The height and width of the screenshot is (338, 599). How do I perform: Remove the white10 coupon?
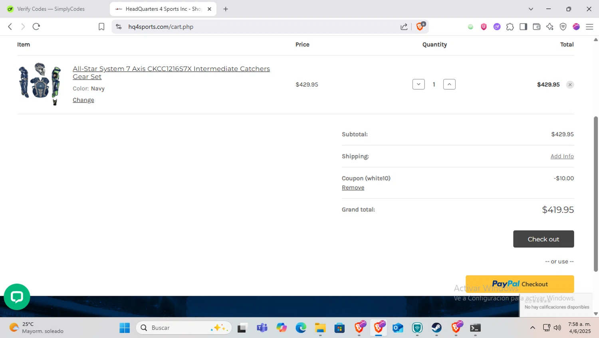353,188
